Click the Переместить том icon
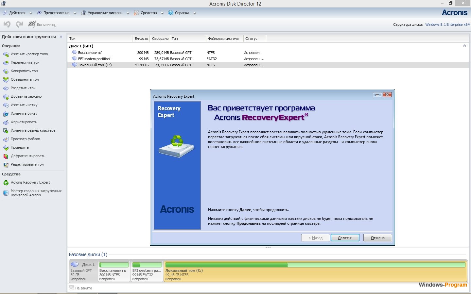This screenshot has width=471, height=294. click(6, 63)
